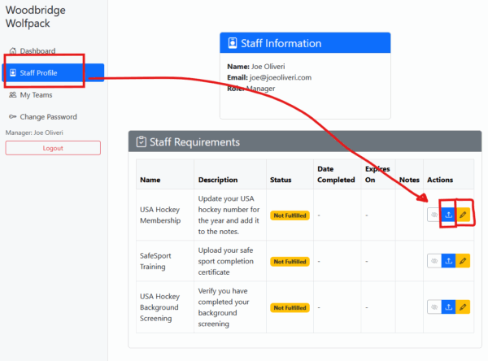488x361 pixels.
Task: Toggle view eye icon for SafeSport Training
Action: [434, 261]
